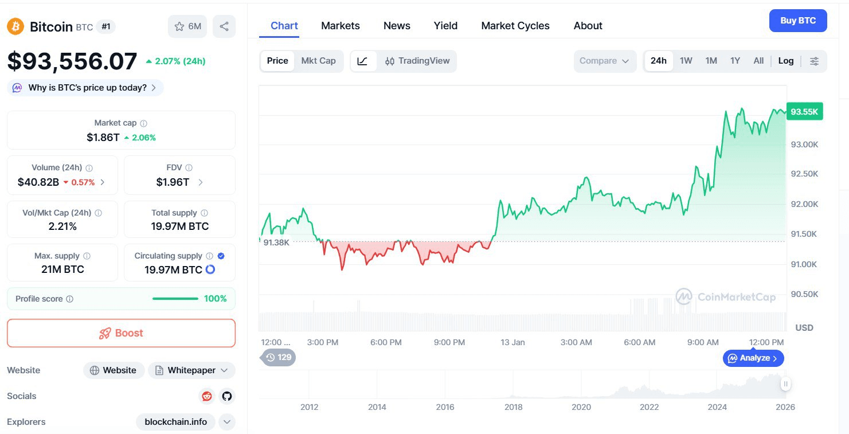Open "Why is BTC's price up today?"
The width and height of the screenshot is (849, 434).
pyautogui.click(x=86, y=88)
